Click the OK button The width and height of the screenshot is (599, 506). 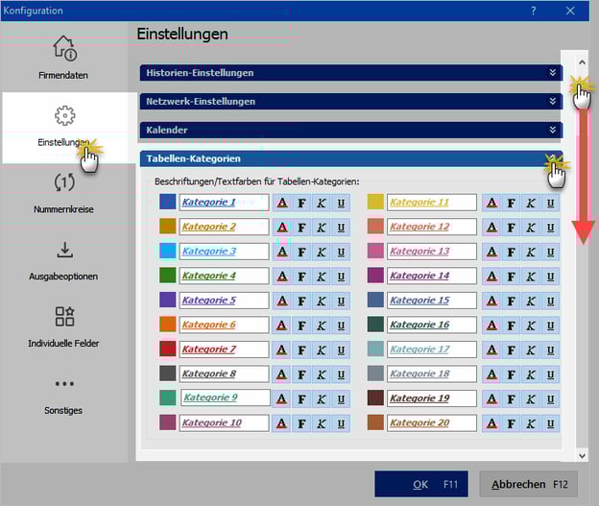(x=421, y=484)
